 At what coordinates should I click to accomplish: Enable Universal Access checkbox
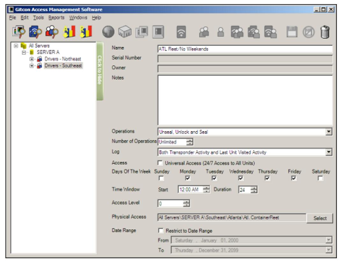pyautogui.click(x=160, y=163)
